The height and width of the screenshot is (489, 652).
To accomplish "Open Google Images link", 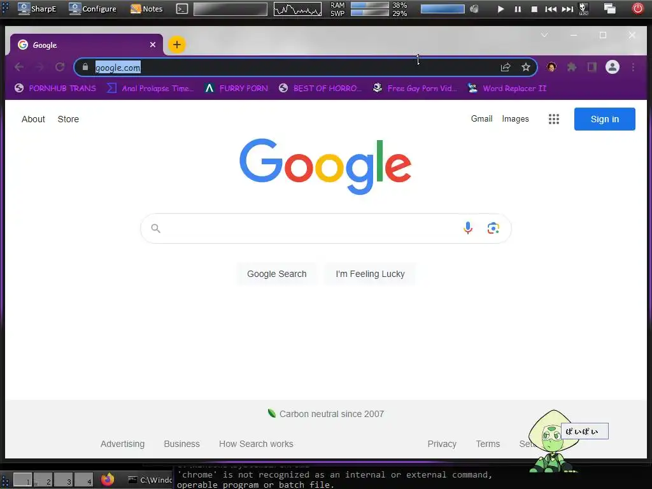I will tap(515, 119).
